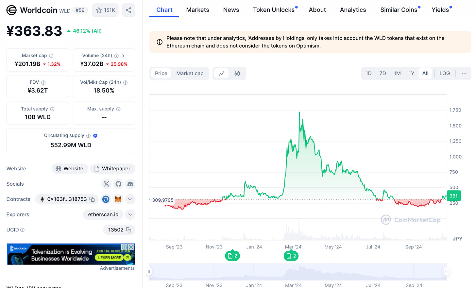Close the Brickken advertisement
The height and width of the screenshot is (288, 476).
click(131, 247)
